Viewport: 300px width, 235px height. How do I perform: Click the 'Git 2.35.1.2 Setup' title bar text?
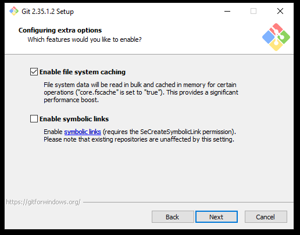[48, 12]
